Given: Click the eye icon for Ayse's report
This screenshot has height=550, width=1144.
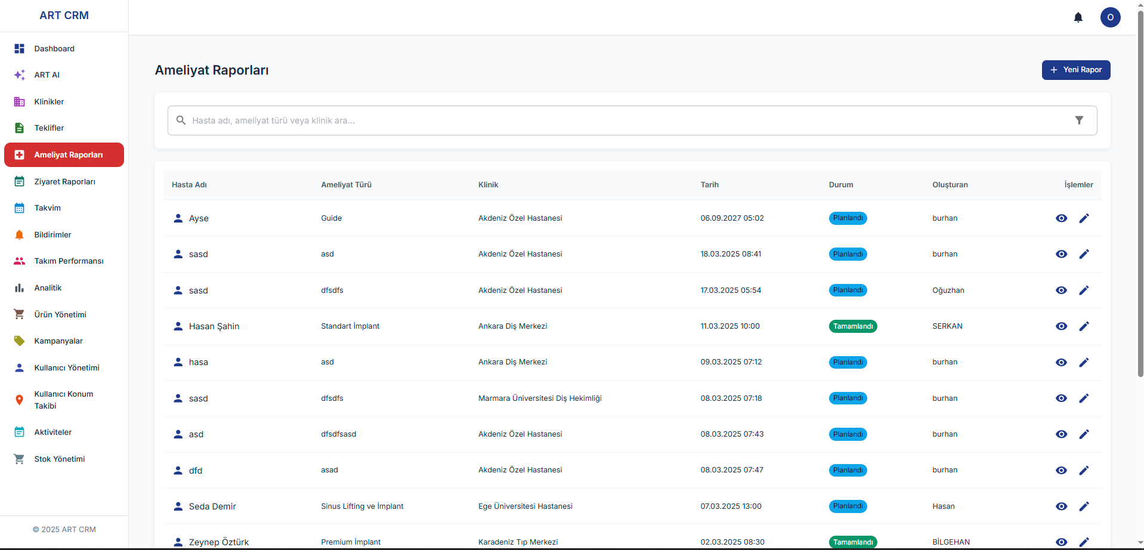Looking at the screenshot, I should coord(1061,218).
